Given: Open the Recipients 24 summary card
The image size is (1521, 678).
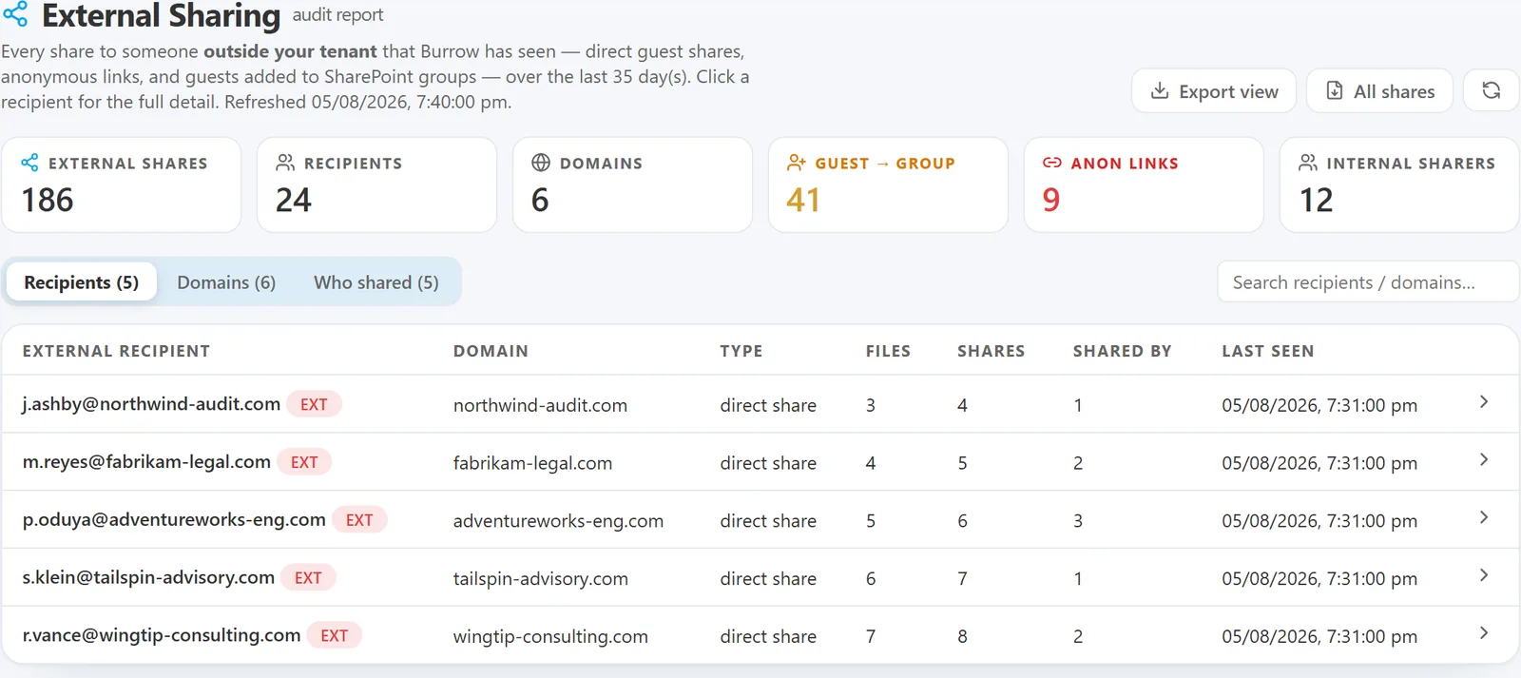Looking at the screenshot, I should pyautogui.click(x=377, y=184).
